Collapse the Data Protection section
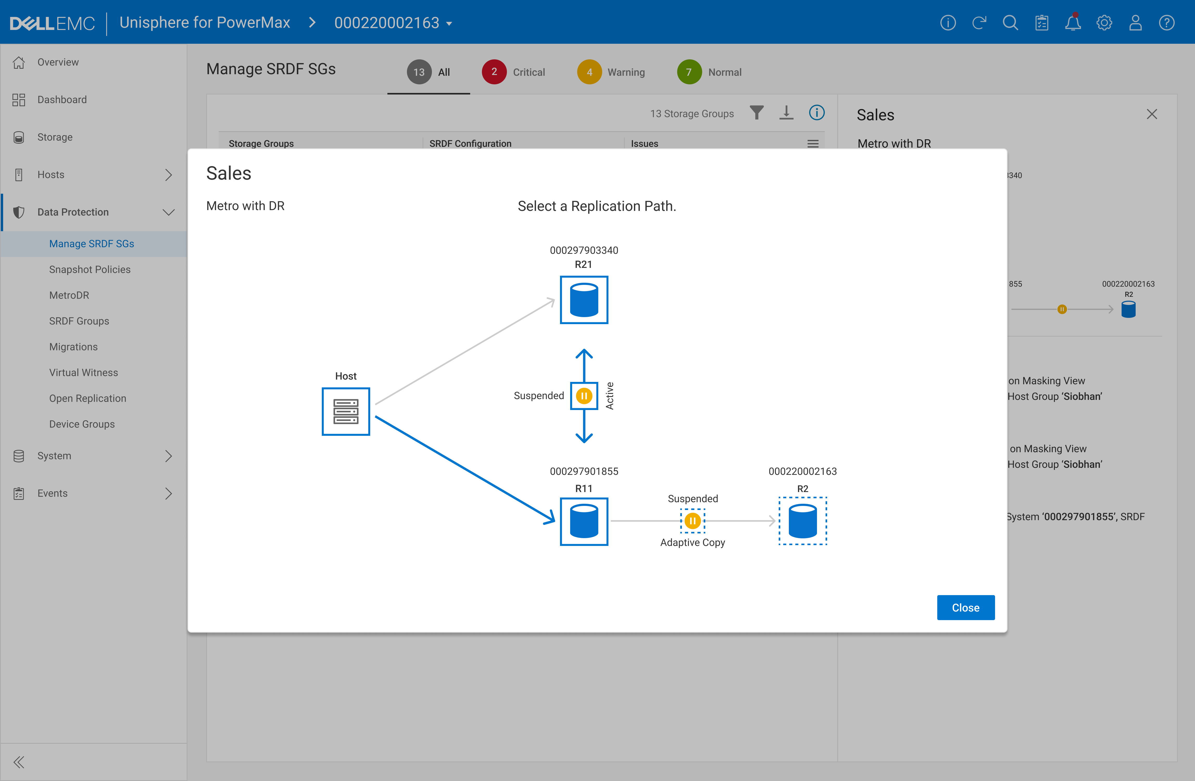Image resolution: width=1195 pixels, height=781 pixels. (168, 212)
